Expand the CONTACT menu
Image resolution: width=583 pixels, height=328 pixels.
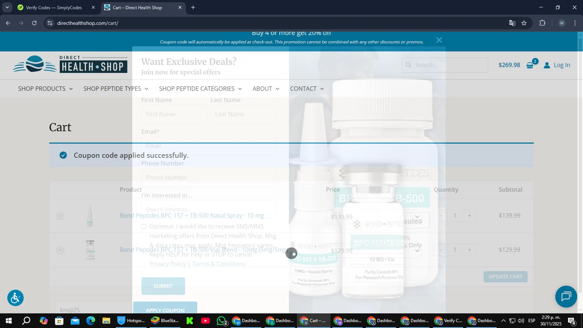307,89
